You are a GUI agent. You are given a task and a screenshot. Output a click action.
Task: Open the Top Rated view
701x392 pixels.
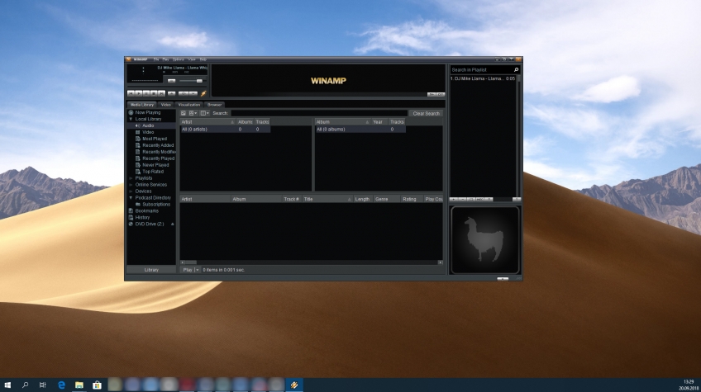coord(153,172)
